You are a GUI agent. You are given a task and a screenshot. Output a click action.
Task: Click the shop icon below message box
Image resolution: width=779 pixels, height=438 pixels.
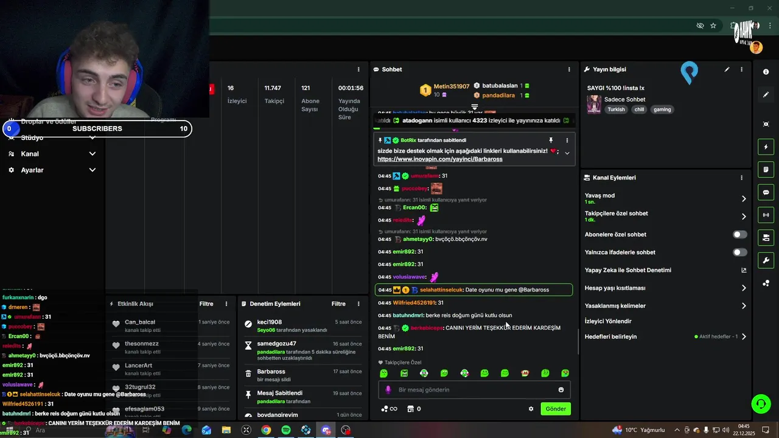tap(410, 409)
